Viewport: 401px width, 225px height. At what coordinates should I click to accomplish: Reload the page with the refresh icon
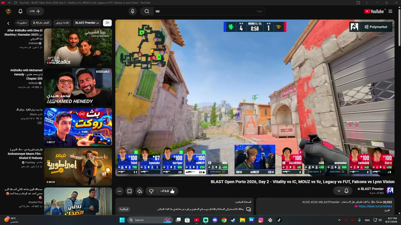[15, 3]
